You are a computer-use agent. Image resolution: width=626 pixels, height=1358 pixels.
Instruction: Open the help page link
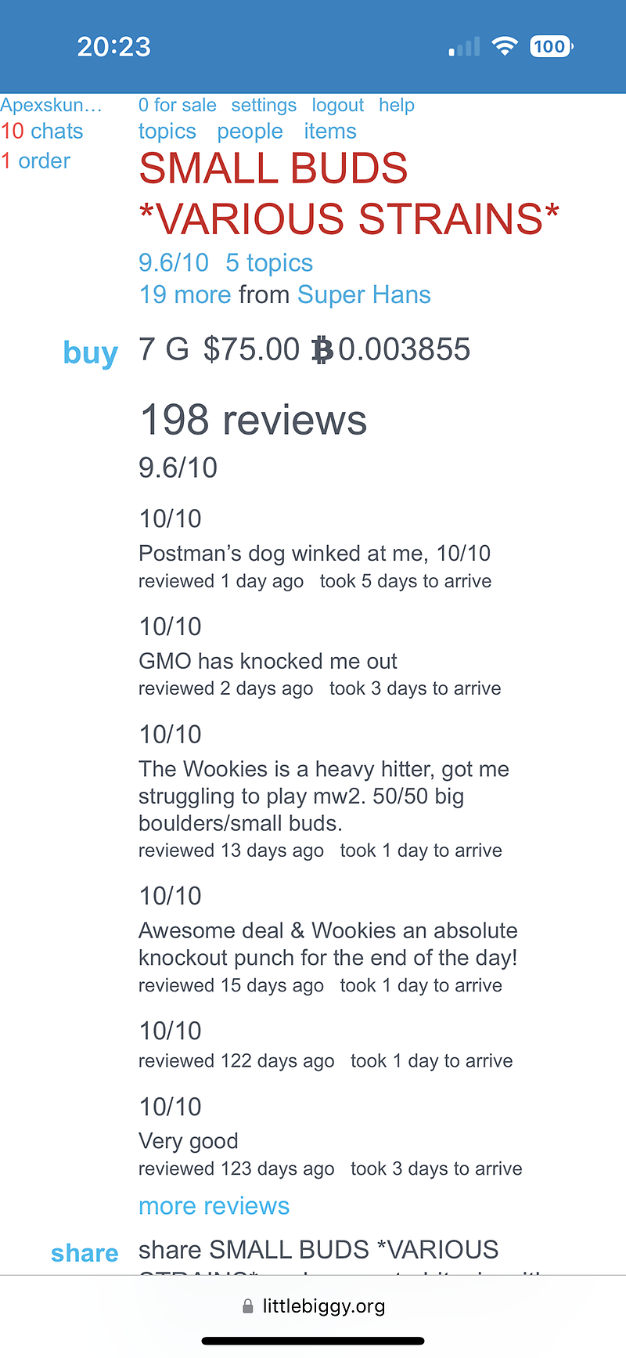click(x=397, y=105)
